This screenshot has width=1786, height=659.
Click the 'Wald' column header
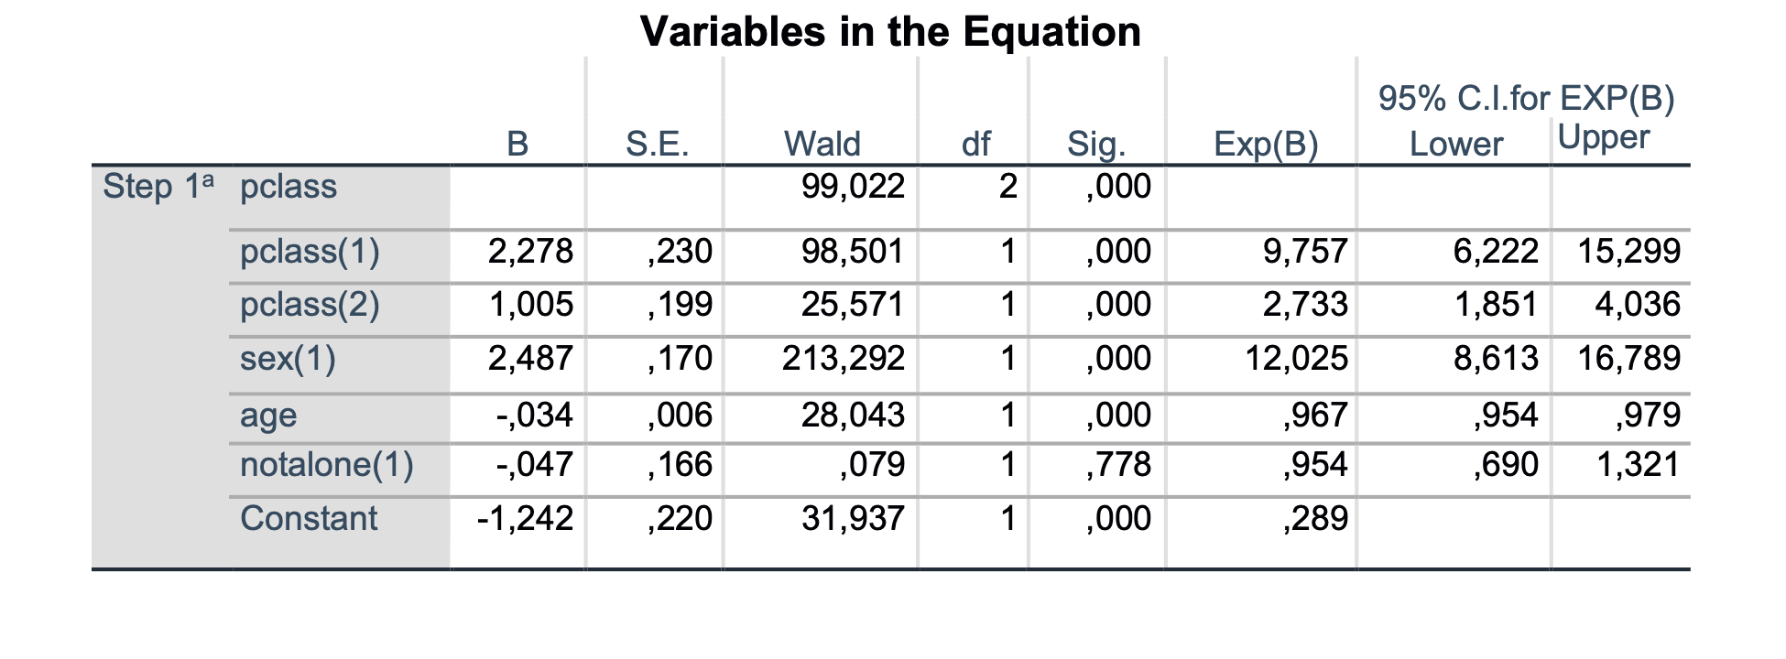click(822, 144)
